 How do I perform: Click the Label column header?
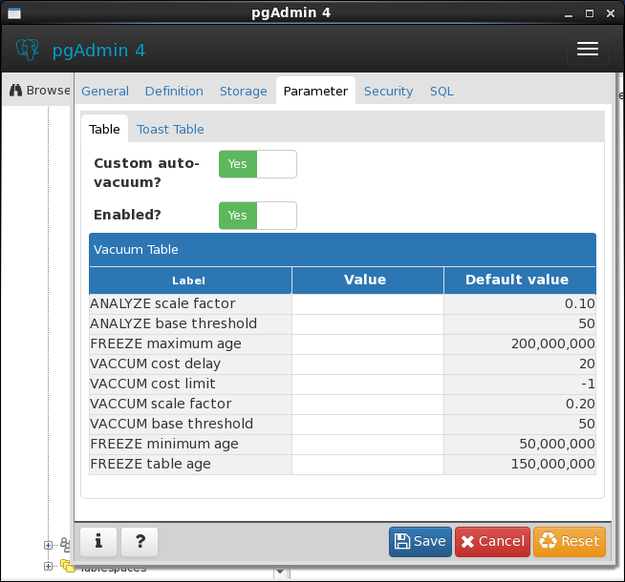coord(190,281)
